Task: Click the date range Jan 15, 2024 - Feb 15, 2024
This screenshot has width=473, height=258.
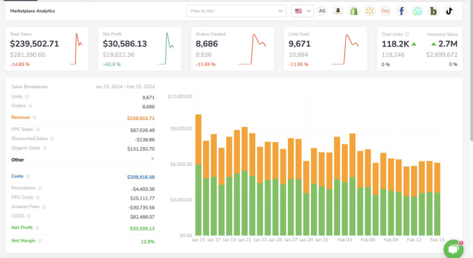Action: [x=125, y=87]
